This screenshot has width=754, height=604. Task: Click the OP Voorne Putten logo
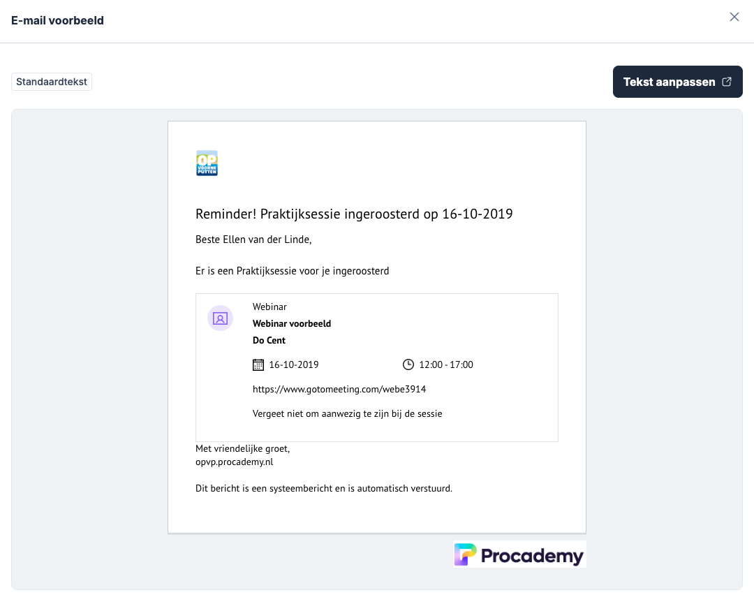(207, 163)
